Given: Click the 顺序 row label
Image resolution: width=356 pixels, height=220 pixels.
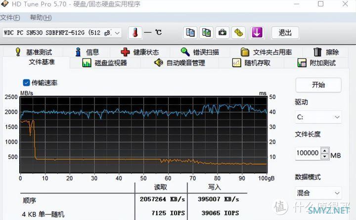Looking at the screenshot, I should click(x=29, y=201).
